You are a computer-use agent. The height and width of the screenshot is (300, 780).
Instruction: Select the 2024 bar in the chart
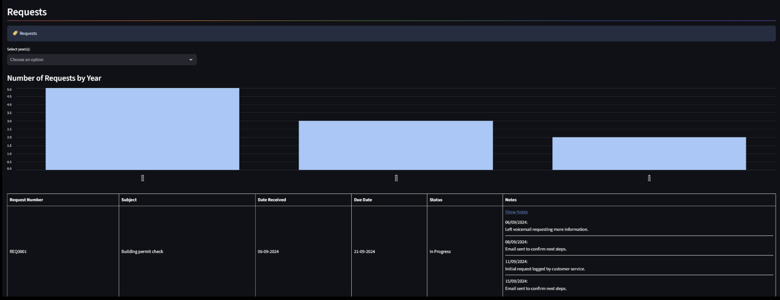tap(649, 153)
